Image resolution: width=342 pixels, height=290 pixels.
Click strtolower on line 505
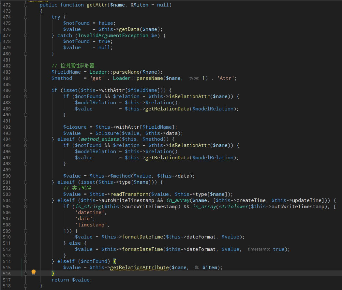coord(233,207)
